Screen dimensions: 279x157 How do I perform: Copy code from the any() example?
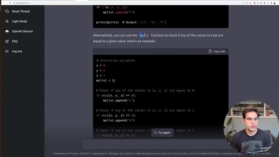(217, 51)
